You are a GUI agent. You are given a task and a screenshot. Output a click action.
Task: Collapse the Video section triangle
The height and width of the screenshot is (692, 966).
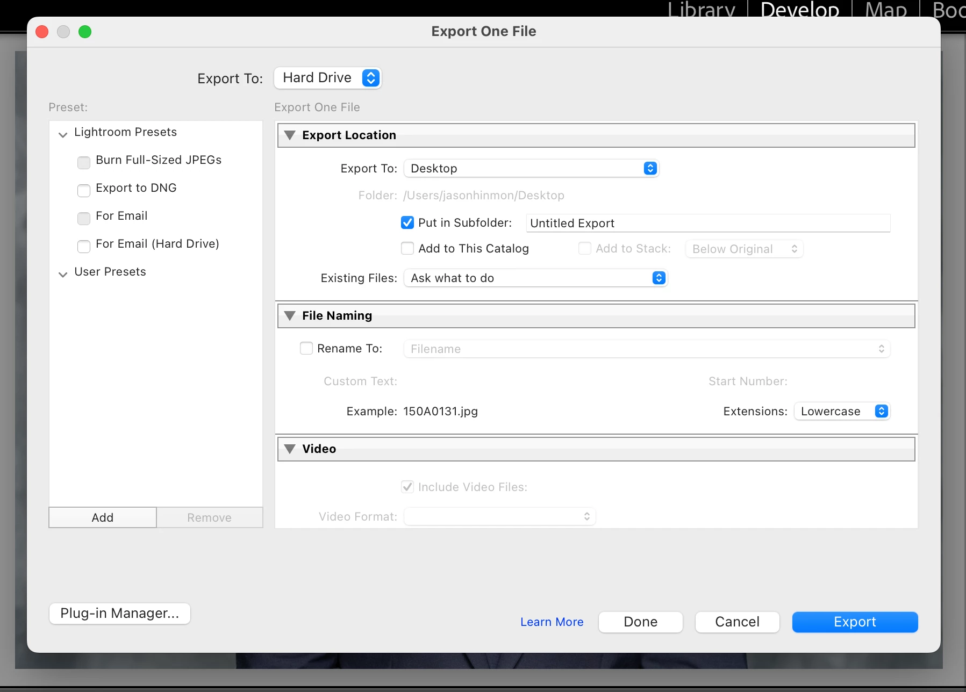290,449
